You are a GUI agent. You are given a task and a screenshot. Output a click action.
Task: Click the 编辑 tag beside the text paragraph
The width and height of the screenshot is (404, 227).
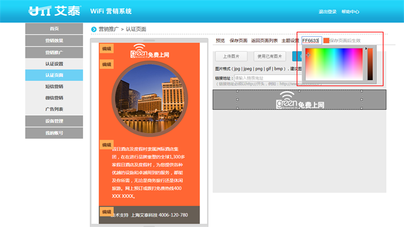(x=106, y=145)
